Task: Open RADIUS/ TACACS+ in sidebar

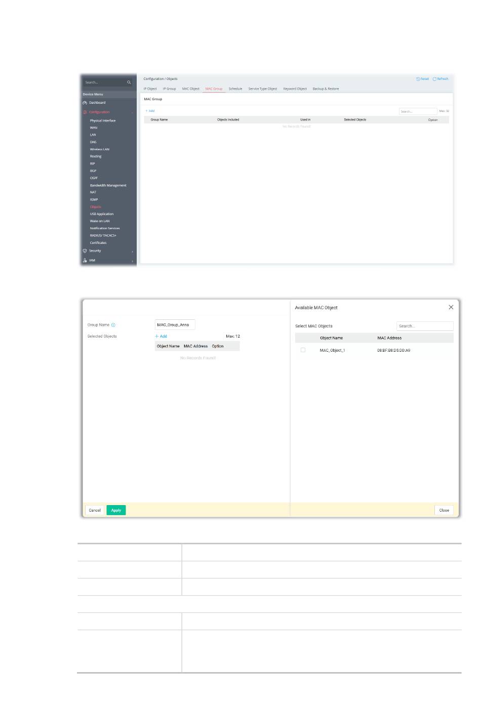Action: coord(103,235)
